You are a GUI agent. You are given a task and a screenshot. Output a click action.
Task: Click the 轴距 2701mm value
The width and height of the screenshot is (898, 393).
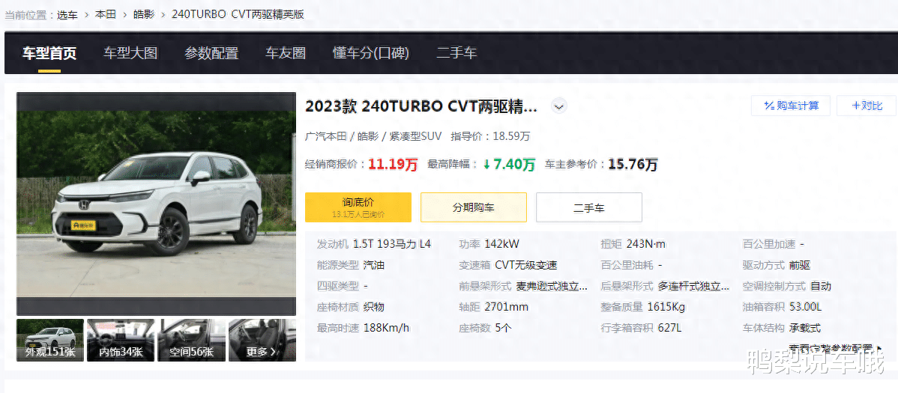506,307
